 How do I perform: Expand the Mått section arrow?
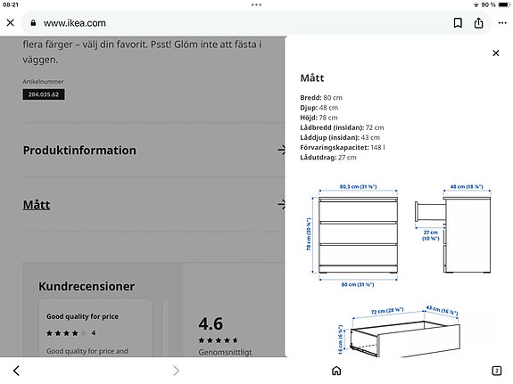[281, 205]
